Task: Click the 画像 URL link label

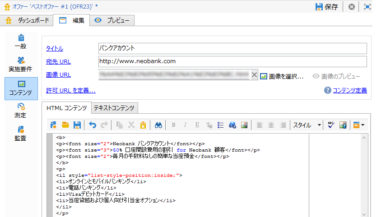Action: click(x=58, y=74)
